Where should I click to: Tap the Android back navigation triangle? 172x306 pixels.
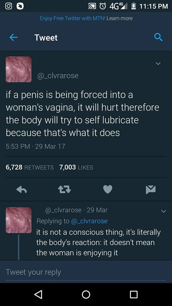[39, 294]
